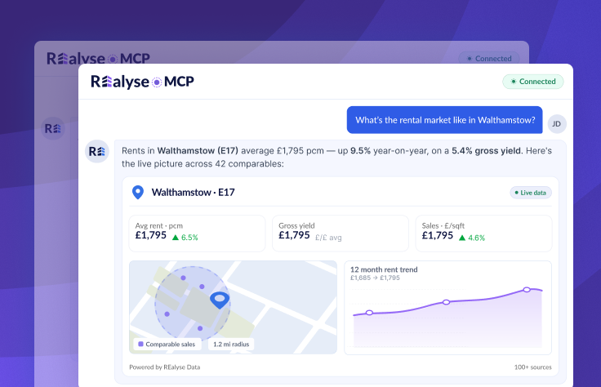Open the Sales £/sqft stat card

pos(483,234)
